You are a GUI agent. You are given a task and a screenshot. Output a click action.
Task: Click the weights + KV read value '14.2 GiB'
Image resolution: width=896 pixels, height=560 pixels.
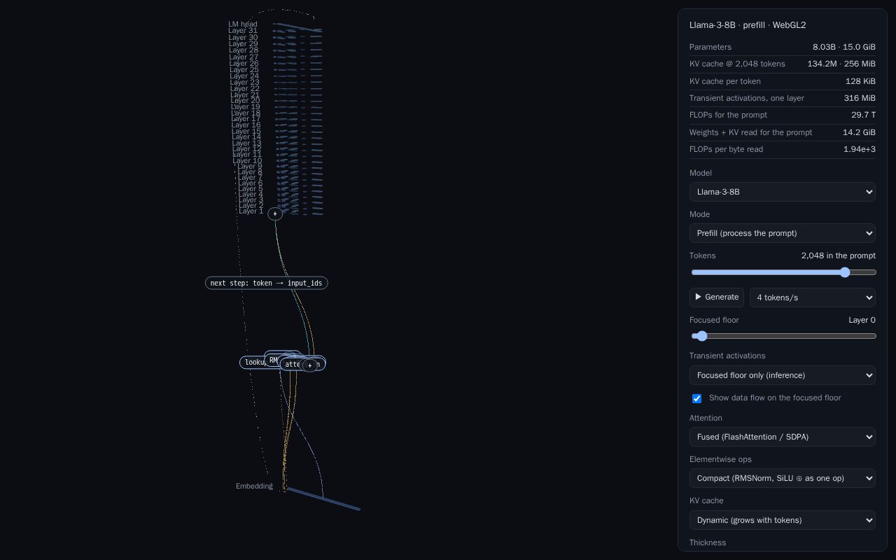859,132
